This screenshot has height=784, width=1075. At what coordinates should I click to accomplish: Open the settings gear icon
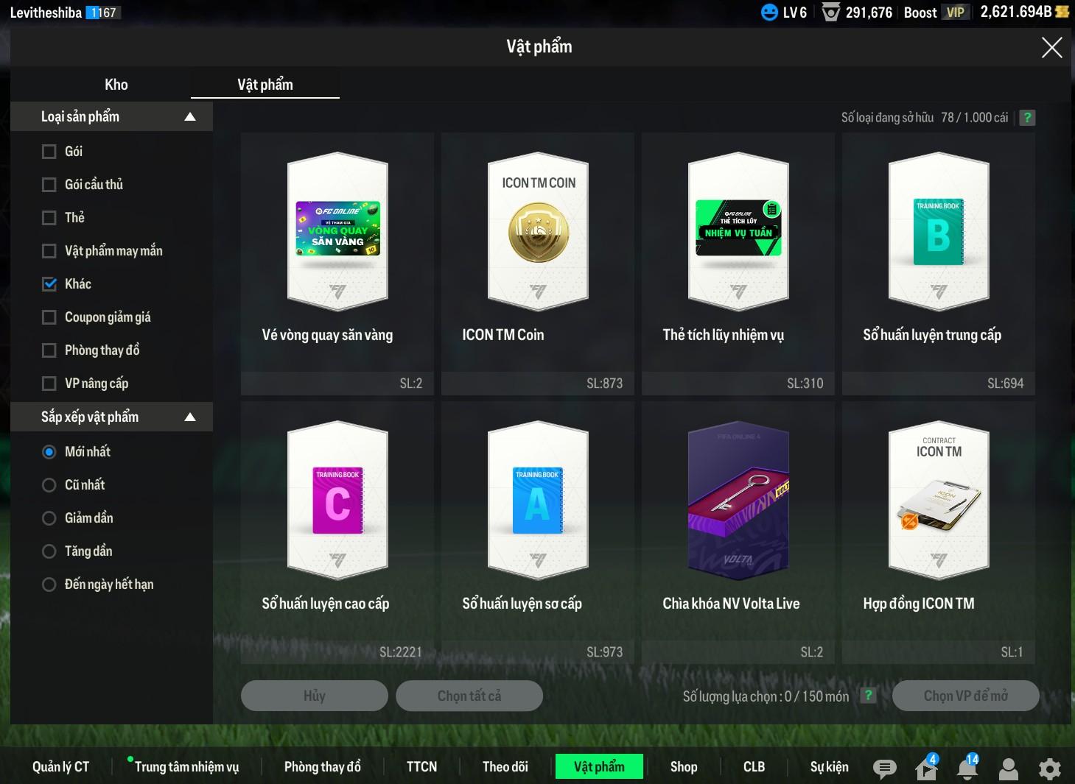pyautogui.click(x=1049, y=768)
